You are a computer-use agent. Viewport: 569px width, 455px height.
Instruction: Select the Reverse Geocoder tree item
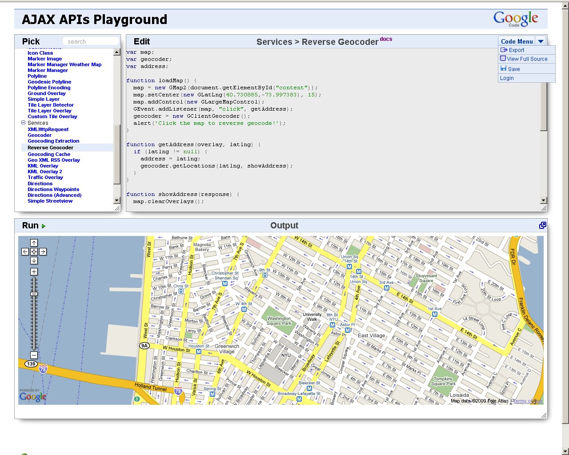50,148
